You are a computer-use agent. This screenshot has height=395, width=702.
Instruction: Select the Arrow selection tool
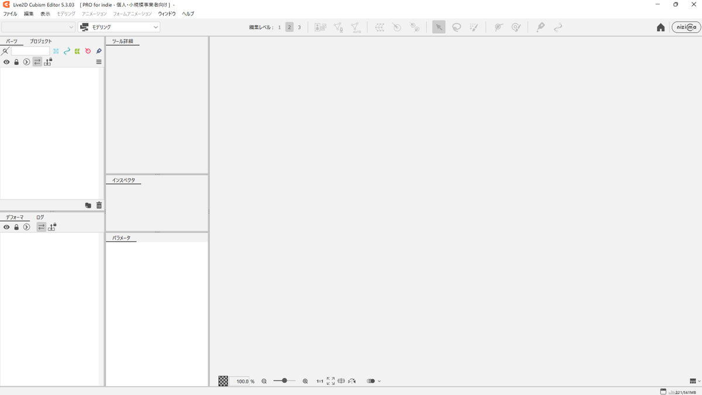pyautogui.click(x=439, y=27)
